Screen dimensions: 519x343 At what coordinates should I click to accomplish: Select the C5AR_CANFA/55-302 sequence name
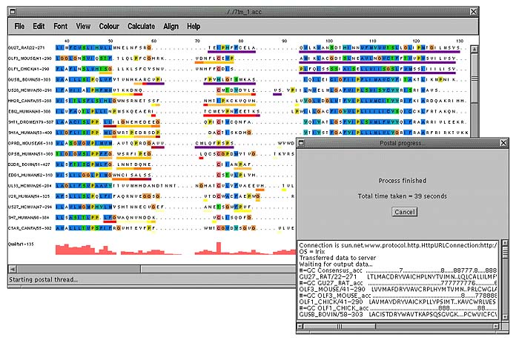pos(30,228)
